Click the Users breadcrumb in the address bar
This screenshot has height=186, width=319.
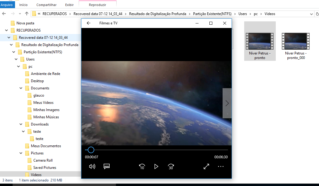coord(242,14)
